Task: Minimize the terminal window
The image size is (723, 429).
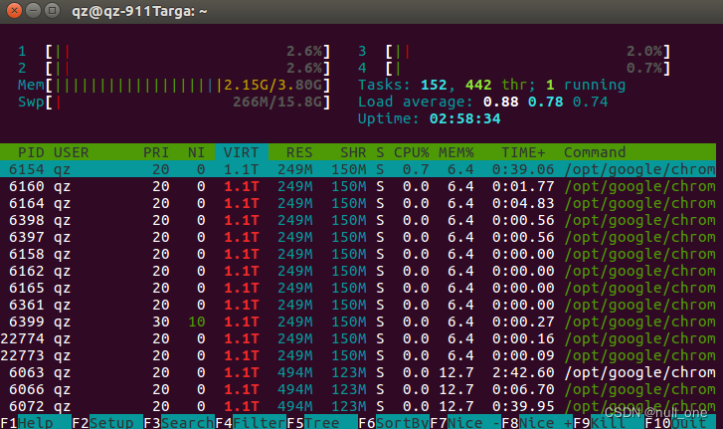Action: point(33,10)
